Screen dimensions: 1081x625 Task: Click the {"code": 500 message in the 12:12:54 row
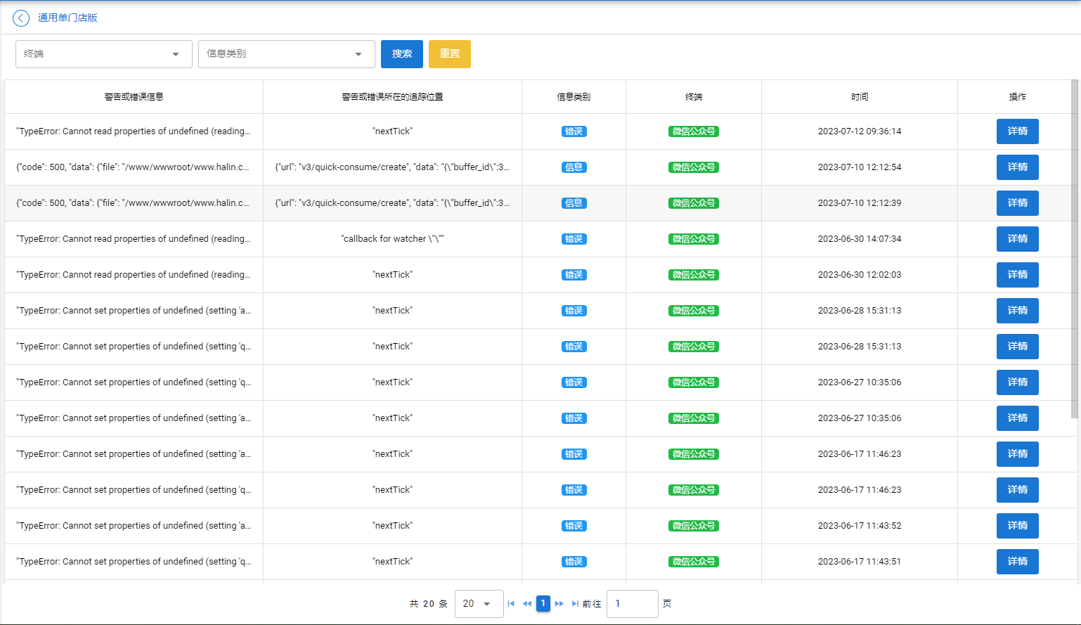tap(134, 167)
